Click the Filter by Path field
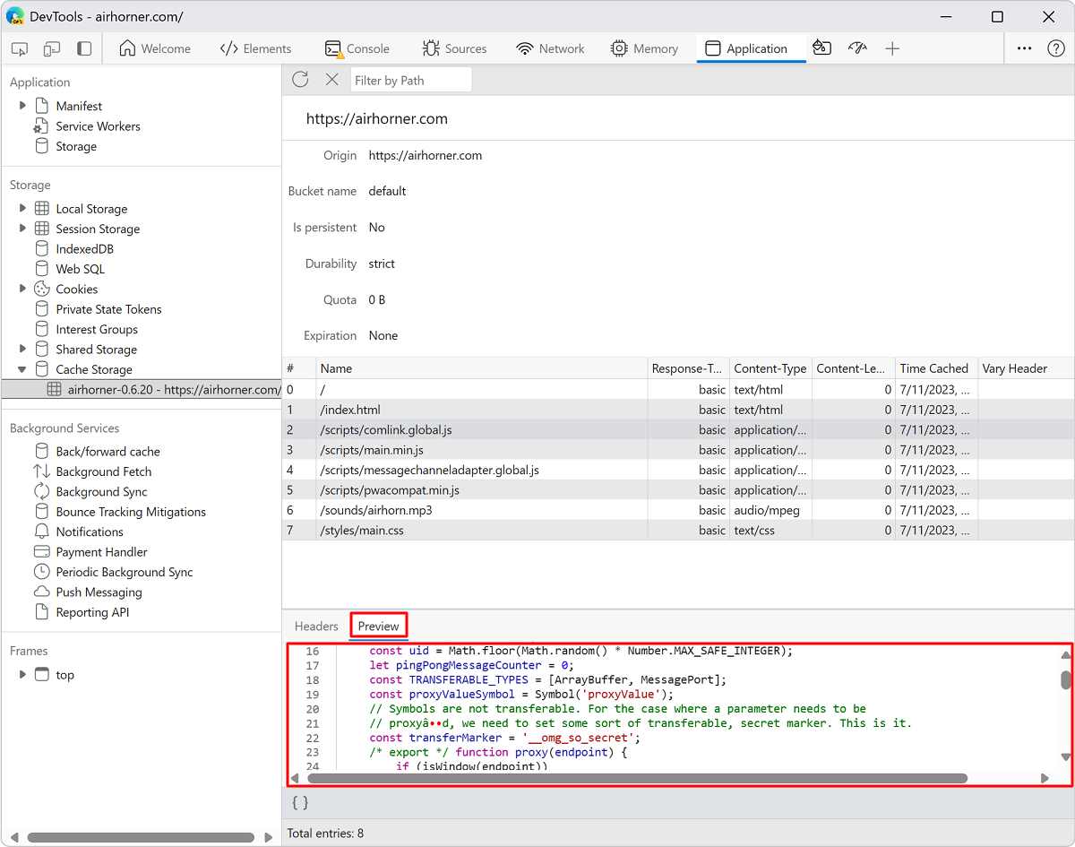This screenshot has height=847, width=1075. (410, 80)
